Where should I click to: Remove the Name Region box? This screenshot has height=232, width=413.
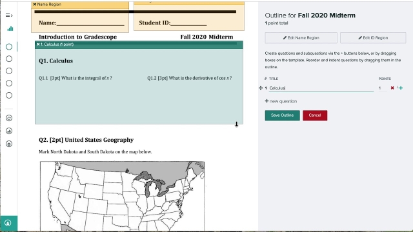34,5
